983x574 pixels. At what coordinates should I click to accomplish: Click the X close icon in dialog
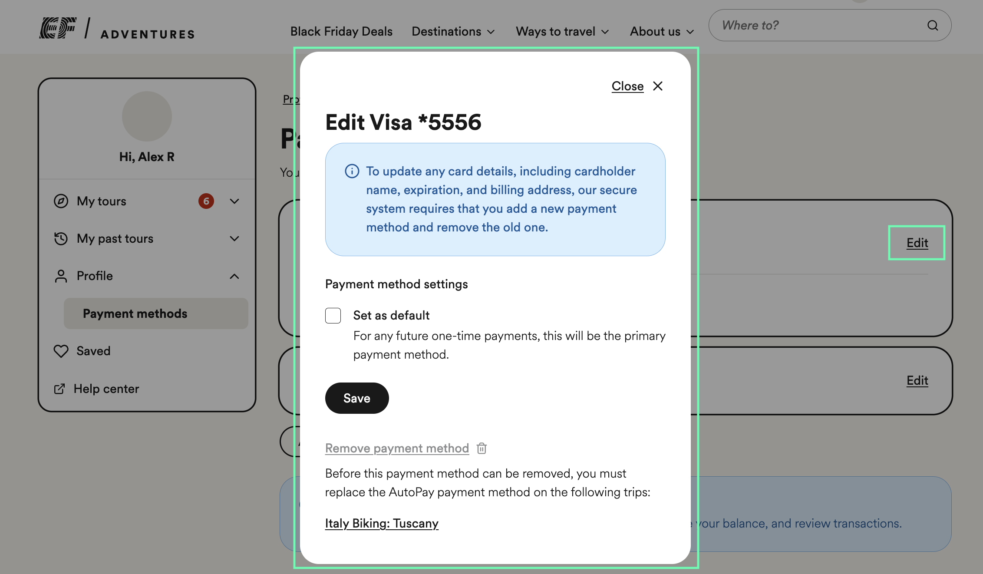click(658, 86)
